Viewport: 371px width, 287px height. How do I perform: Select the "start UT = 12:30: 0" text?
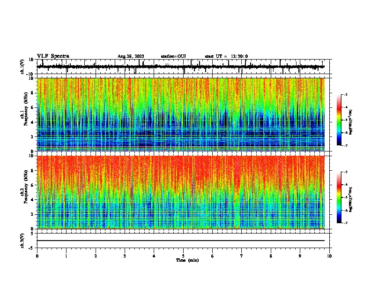click(x=226, y=56)
